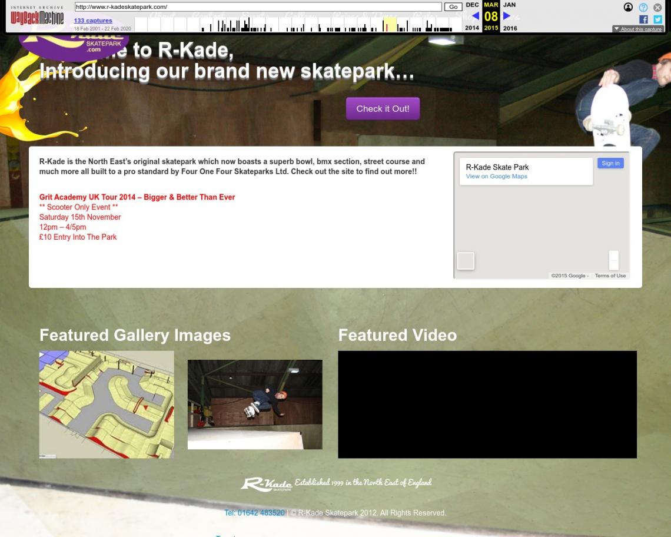Open the Wayback user account icon
The height and width of the screenshot is (537, 671).
(x=628, y=7)
